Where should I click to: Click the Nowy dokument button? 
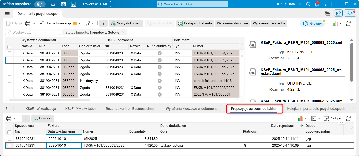(126, 23)
